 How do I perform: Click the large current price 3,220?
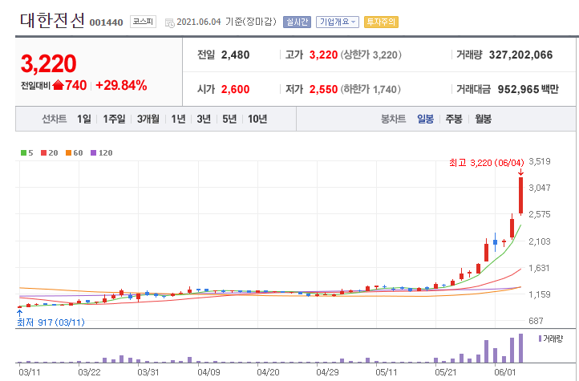tap(48, 63)
